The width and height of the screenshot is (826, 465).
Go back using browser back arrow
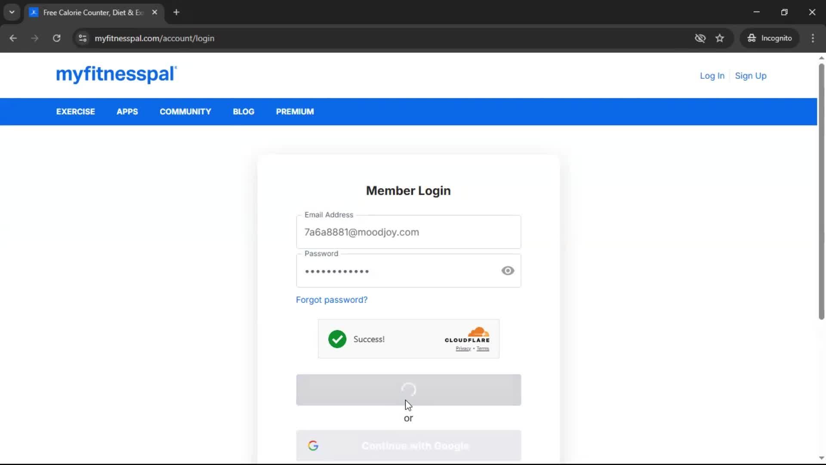[13, 38]
